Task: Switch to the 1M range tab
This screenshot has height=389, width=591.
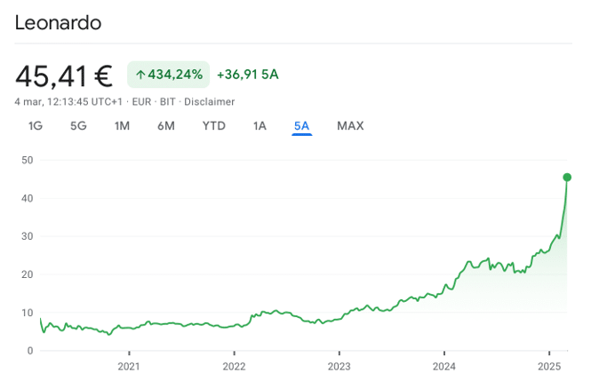Action: [x=122, y=126]
